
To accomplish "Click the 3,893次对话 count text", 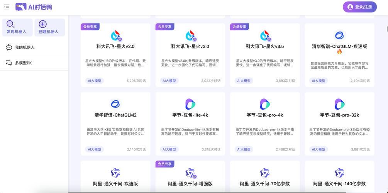I will 285,81.
